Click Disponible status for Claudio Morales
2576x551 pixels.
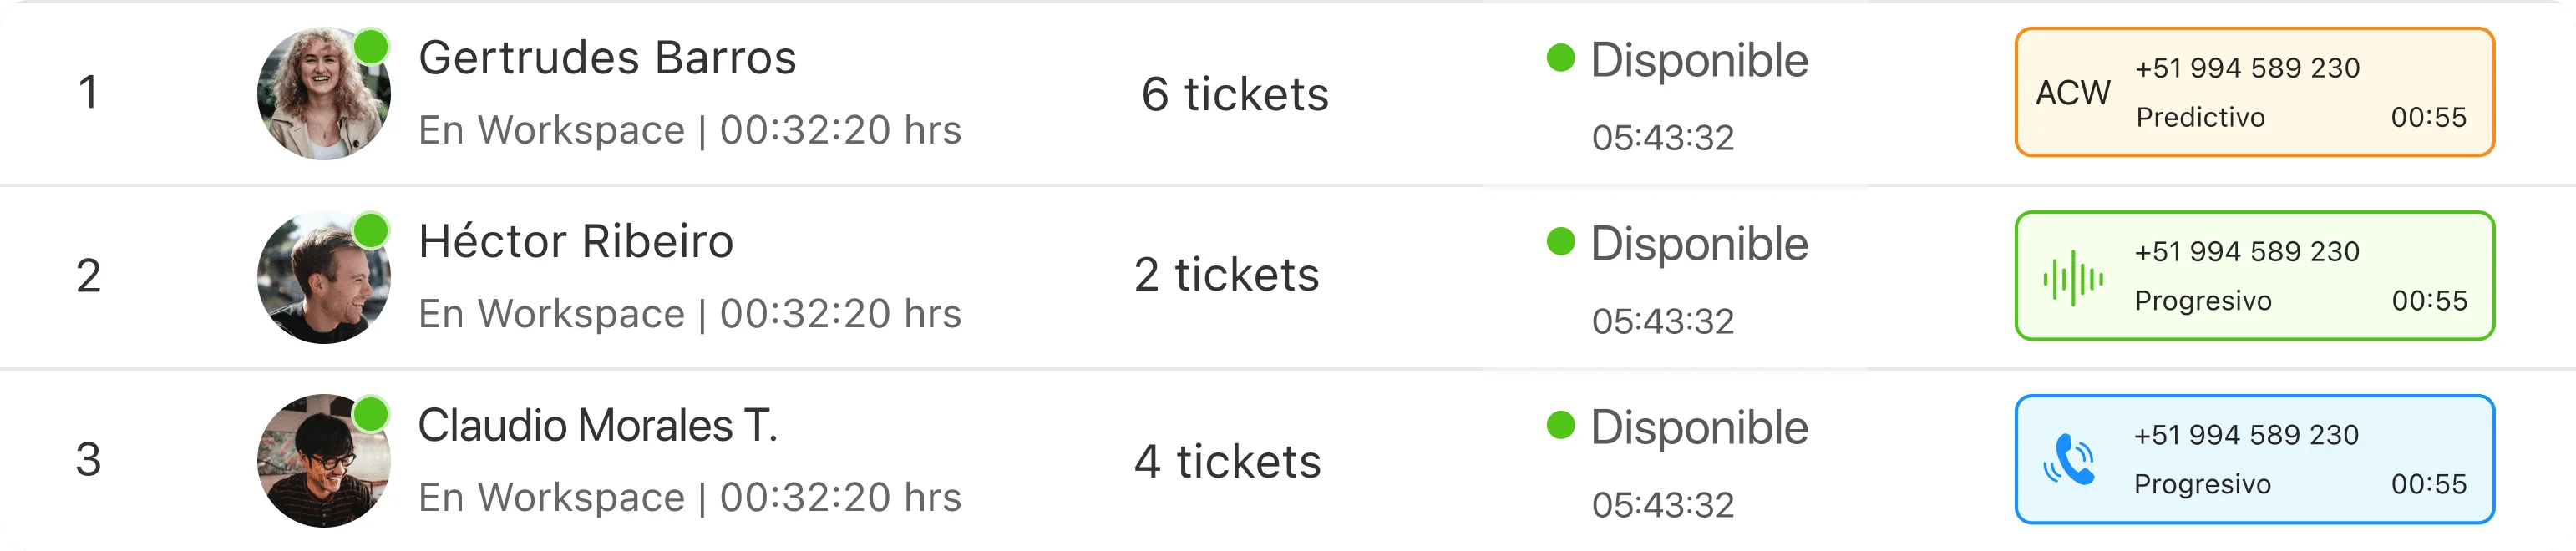(x=1698, y=428)
